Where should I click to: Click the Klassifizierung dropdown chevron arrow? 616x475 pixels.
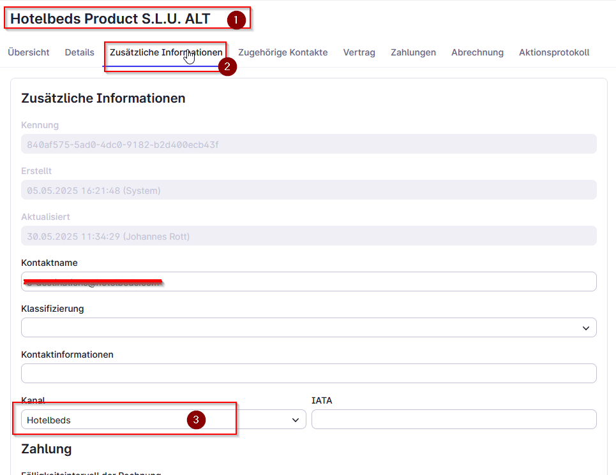click(x=586, y=328)
